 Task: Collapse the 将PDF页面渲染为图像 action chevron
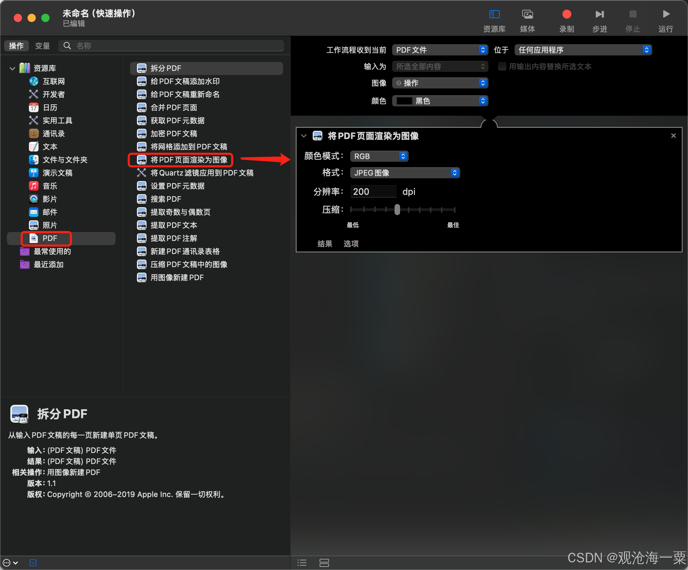304,136
